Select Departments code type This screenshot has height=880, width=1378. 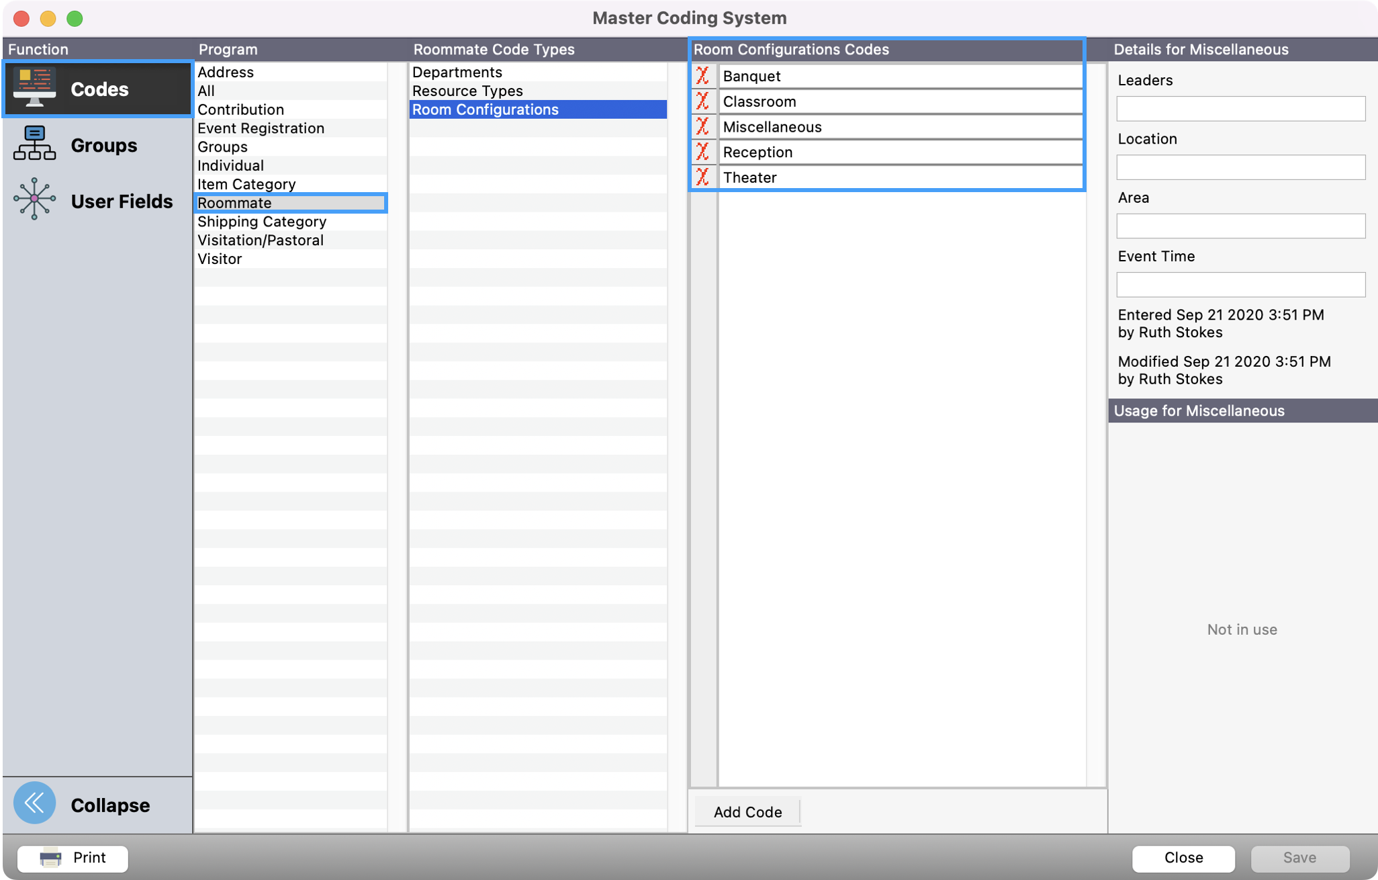(x=457, y=72)
